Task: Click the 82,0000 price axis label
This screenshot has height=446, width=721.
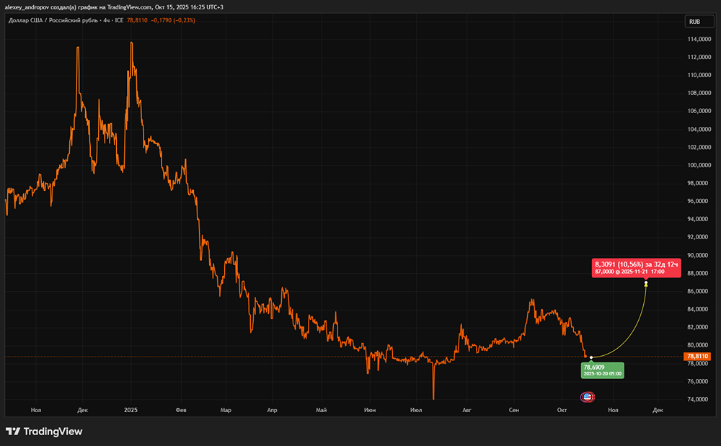Action: [699, 327]
